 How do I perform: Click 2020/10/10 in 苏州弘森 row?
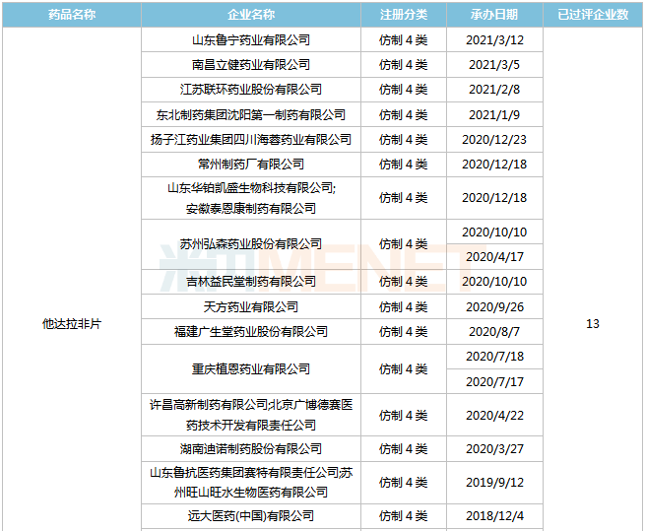[x=494, y=232]
